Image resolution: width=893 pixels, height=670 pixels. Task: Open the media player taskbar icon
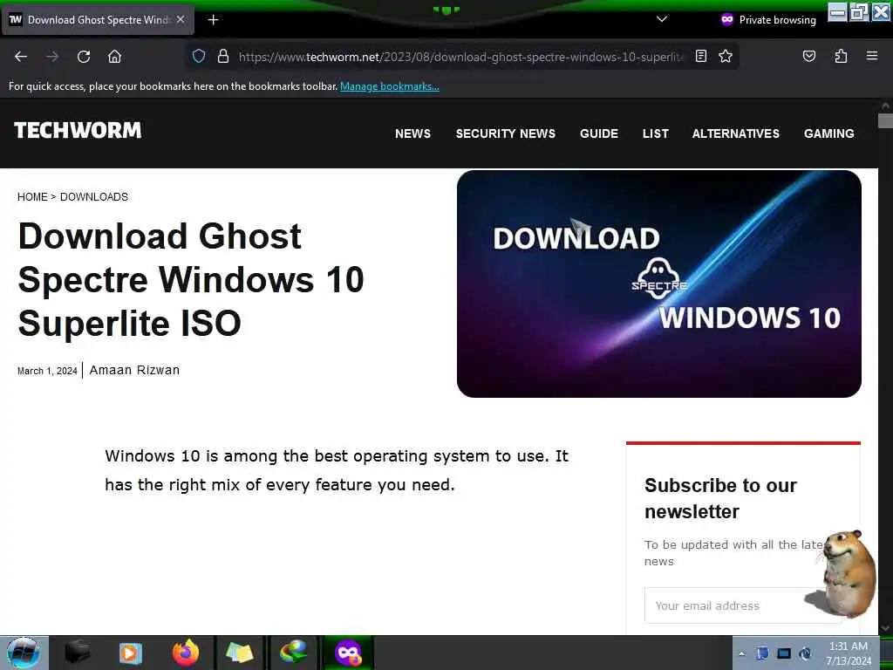(x=130, y=653)
